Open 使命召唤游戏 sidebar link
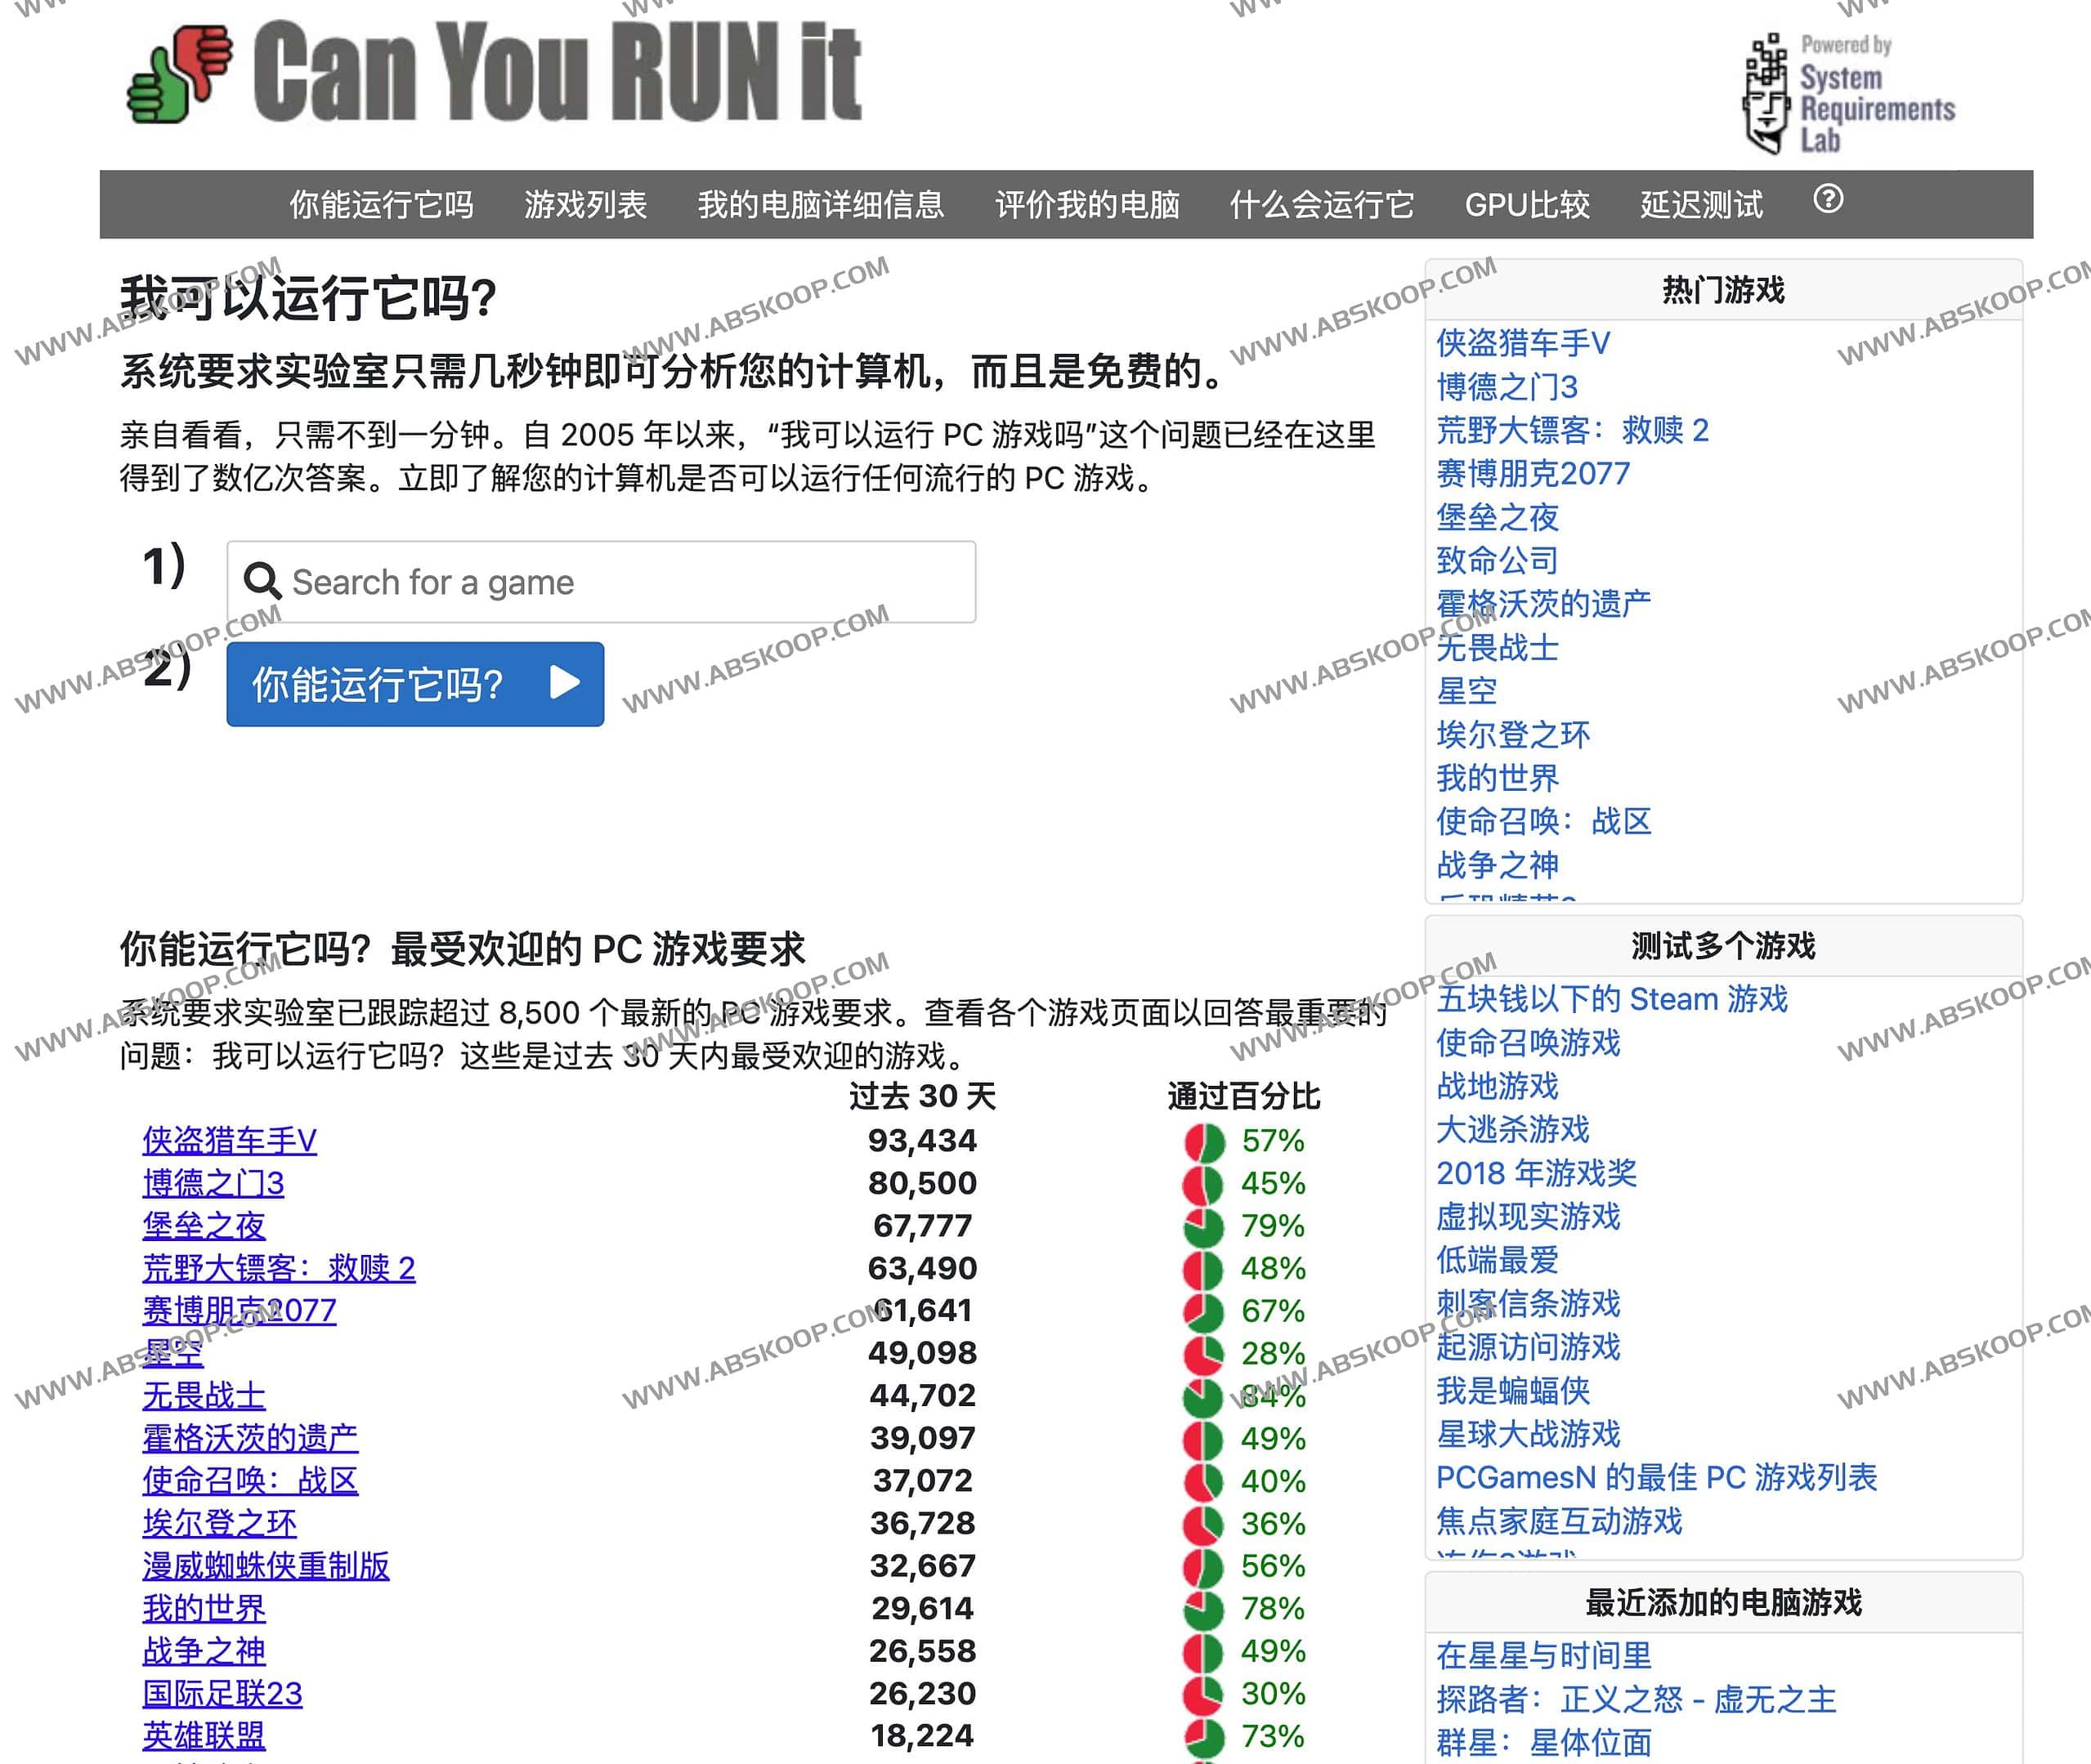The width and height of the screenshot is (2091, 1764). (1528, 1042)
